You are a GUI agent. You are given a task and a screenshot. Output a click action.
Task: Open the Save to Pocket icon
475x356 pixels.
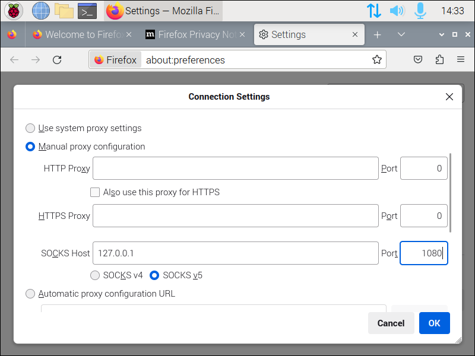pyautogui.click(x=418, y=59)
